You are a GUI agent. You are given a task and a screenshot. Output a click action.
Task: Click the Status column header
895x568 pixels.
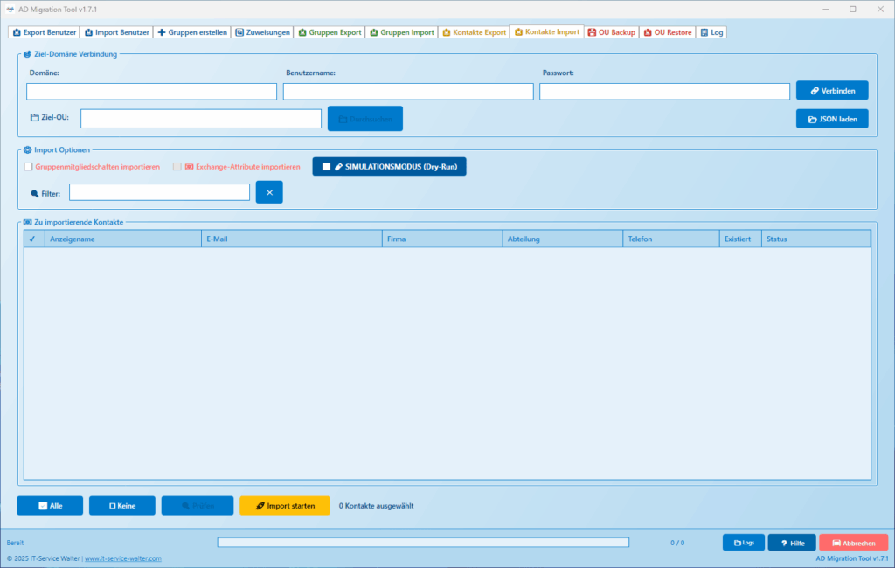point(815,238)
